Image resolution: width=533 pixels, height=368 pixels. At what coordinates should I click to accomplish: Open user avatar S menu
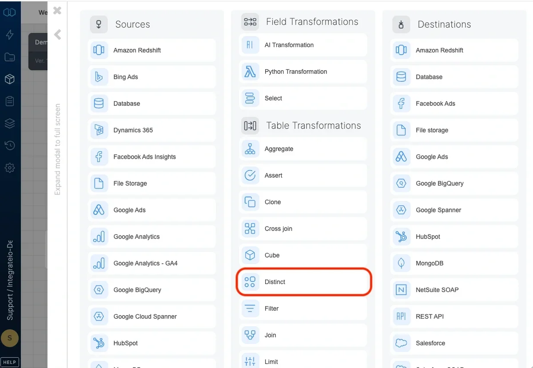[x=10, y=338]
